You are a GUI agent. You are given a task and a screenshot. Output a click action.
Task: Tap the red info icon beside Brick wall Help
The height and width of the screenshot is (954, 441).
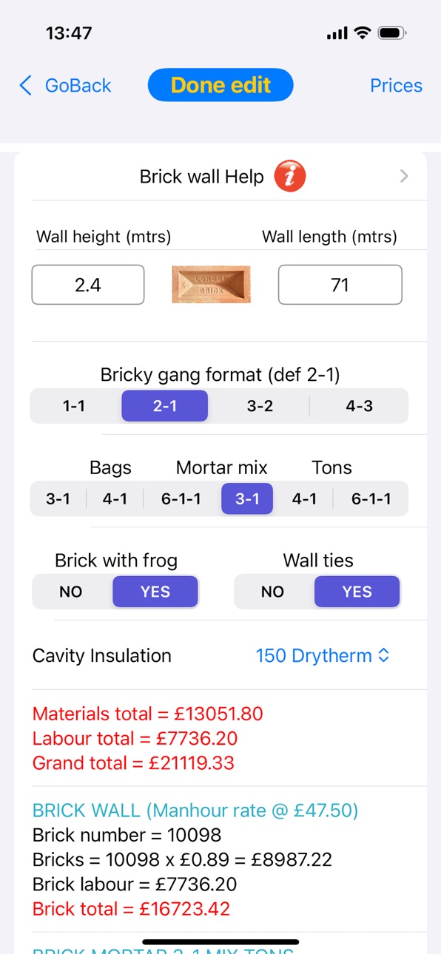tap(290, 176)
